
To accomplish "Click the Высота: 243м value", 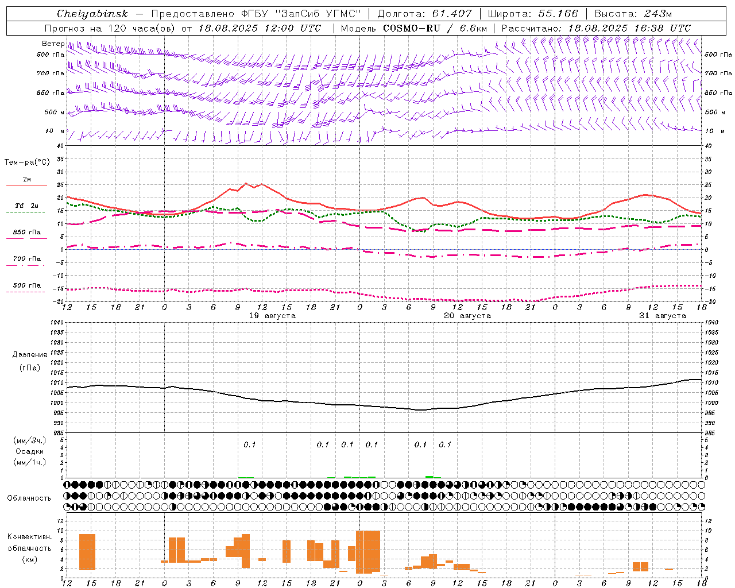I will tap(634, 14).
